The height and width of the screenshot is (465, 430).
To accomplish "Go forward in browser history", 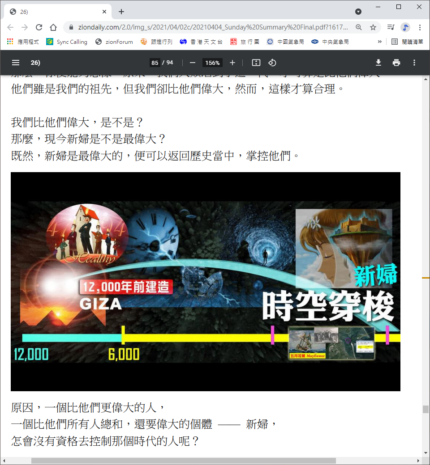I will (x=25, y=27).
